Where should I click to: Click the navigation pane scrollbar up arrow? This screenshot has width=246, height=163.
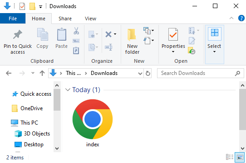click(x=57, y=85)
